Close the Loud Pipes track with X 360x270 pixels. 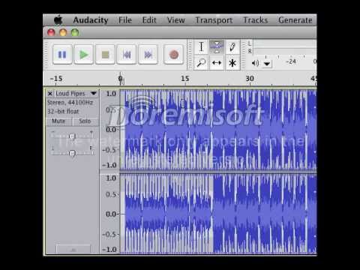50,94
